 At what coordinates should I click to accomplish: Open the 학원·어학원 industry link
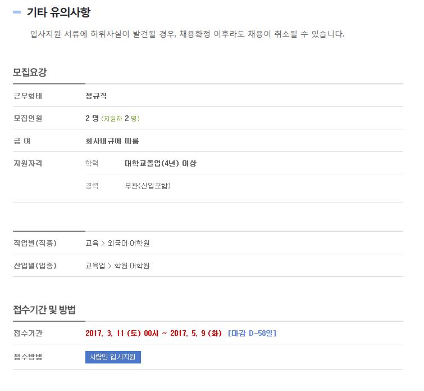pyautogui.click(x=131, y=266)
